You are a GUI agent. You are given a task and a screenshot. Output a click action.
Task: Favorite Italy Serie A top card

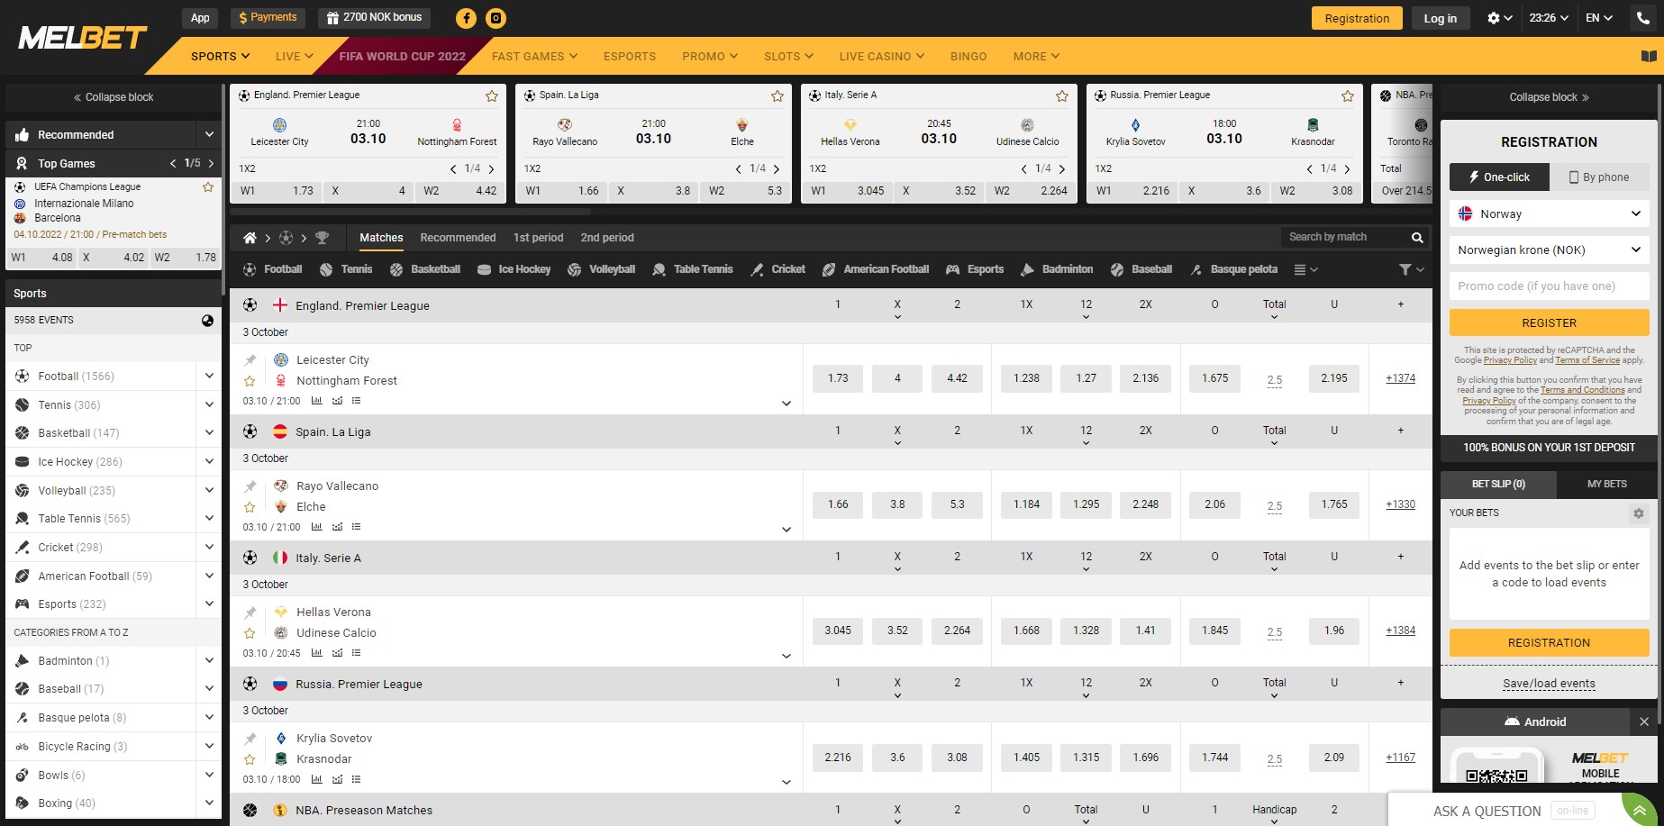[1062, 95]
